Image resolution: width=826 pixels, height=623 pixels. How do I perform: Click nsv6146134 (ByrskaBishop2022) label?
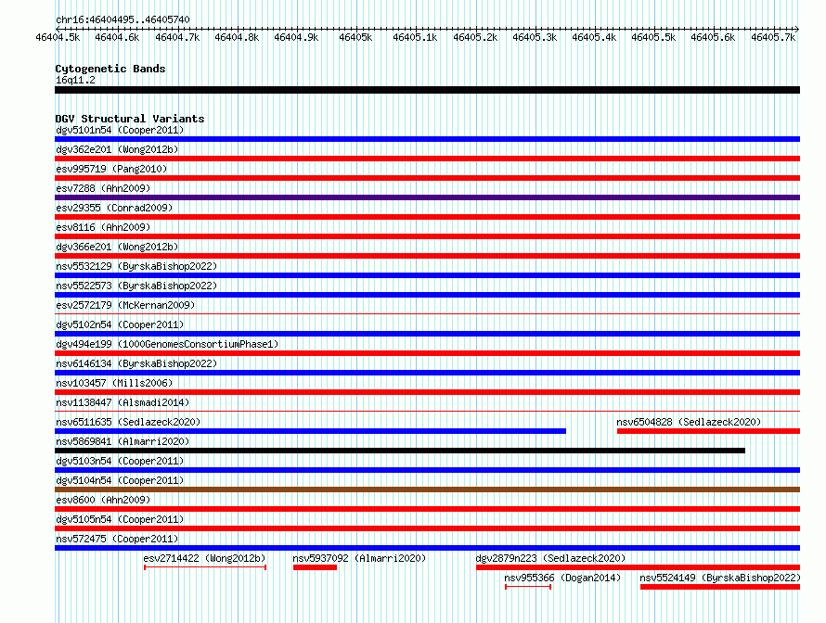pos(136,363)
